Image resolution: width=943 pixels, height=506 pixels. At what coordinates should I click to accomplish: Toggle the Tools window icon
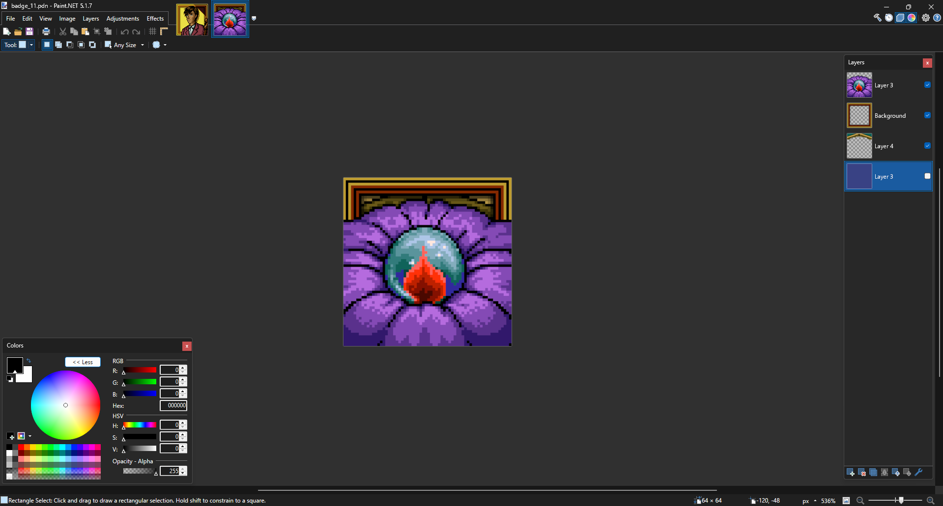pyautogui.click(x=878, y=18)
